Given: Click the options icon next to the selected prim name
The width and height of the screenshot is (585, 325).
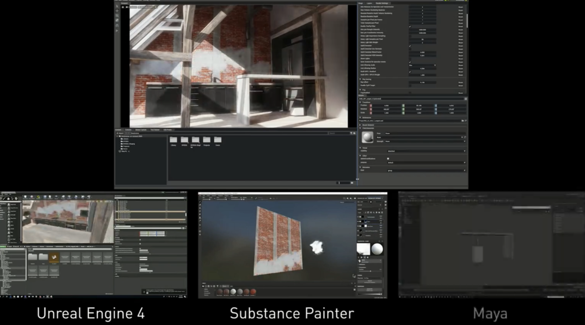Looking at the screenshot, I should [466, 99].
